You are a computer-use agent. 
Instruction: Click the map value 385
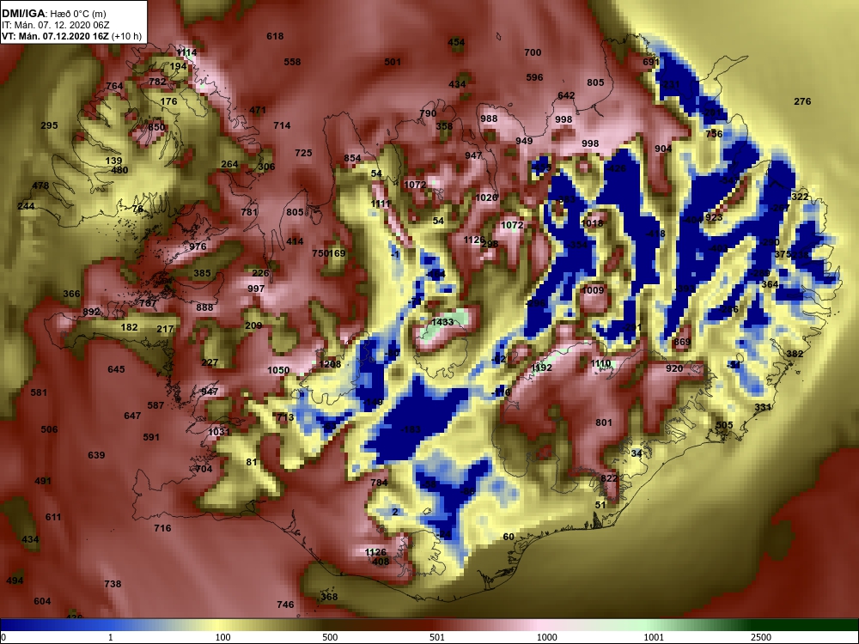[202, 273]
